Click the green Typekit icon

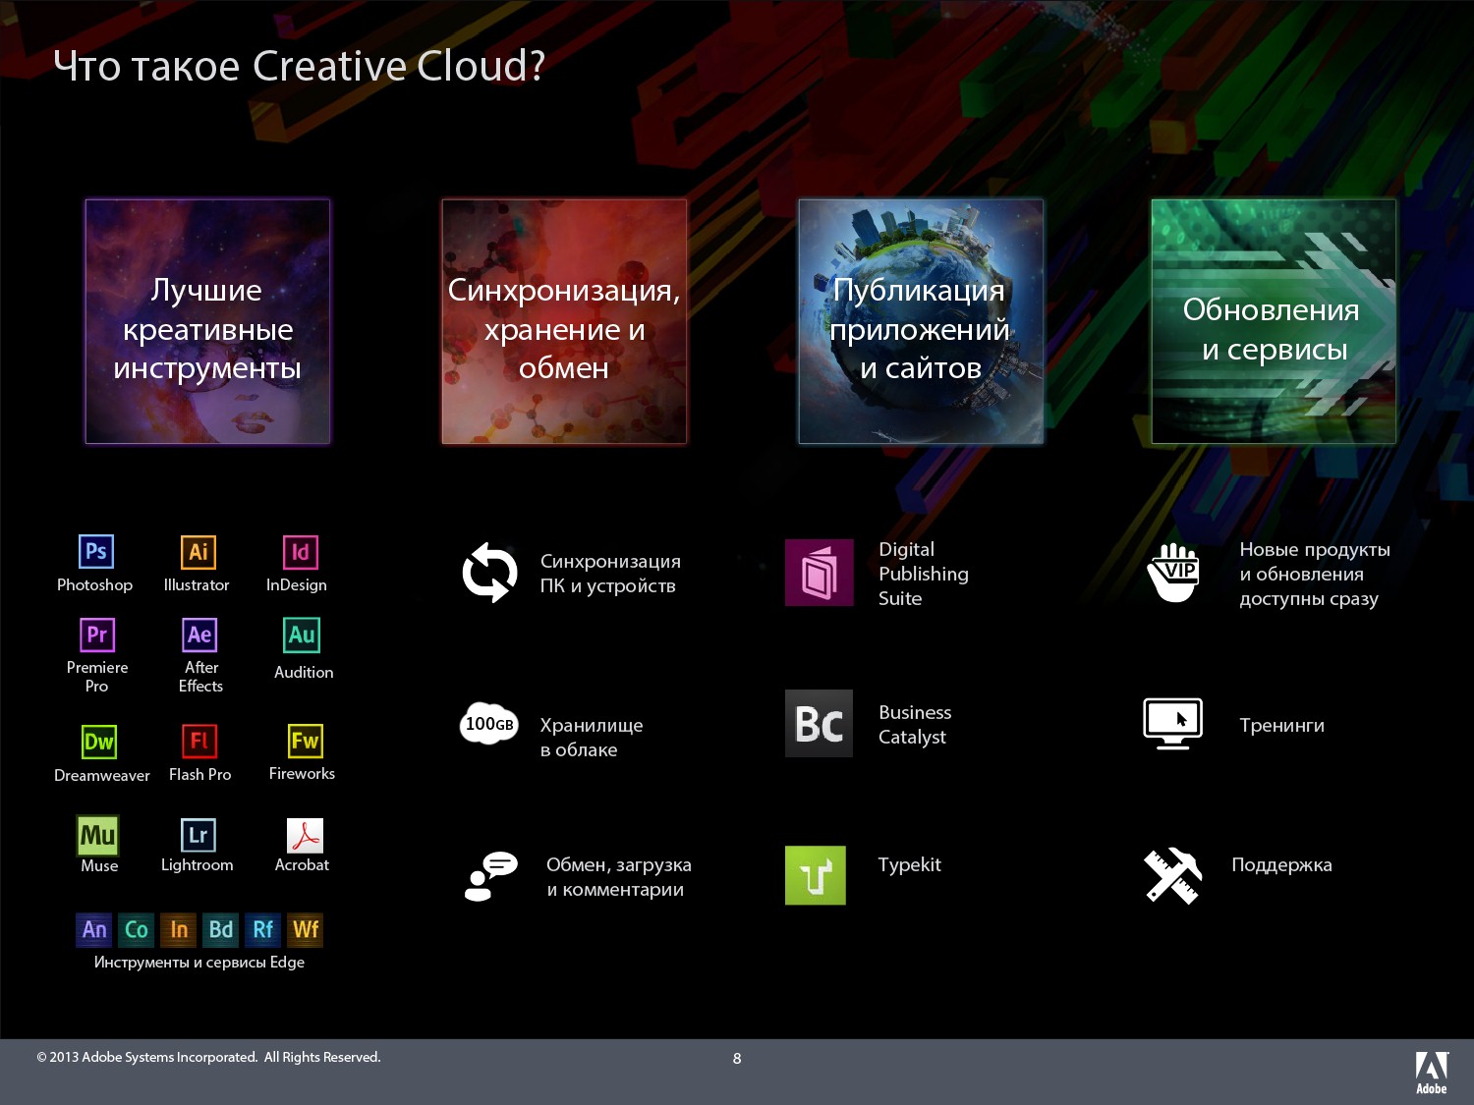(x=816, y=875)
